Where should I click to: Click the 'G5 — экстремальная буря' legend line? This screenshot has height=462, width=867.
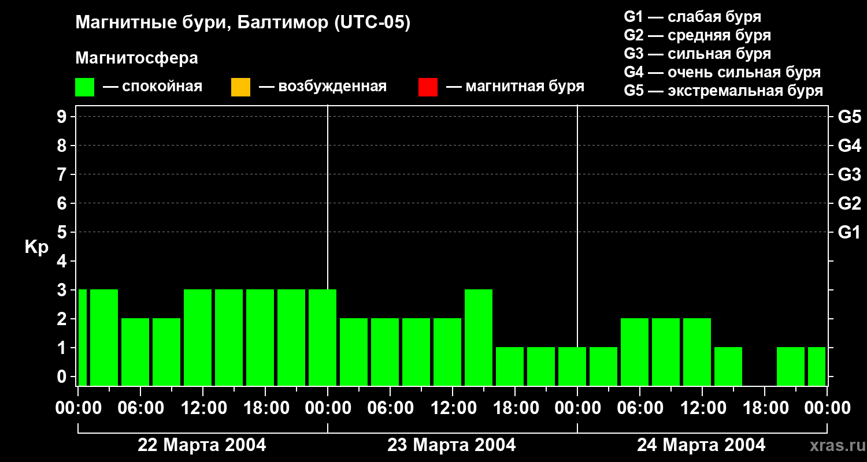coord(724,91)
